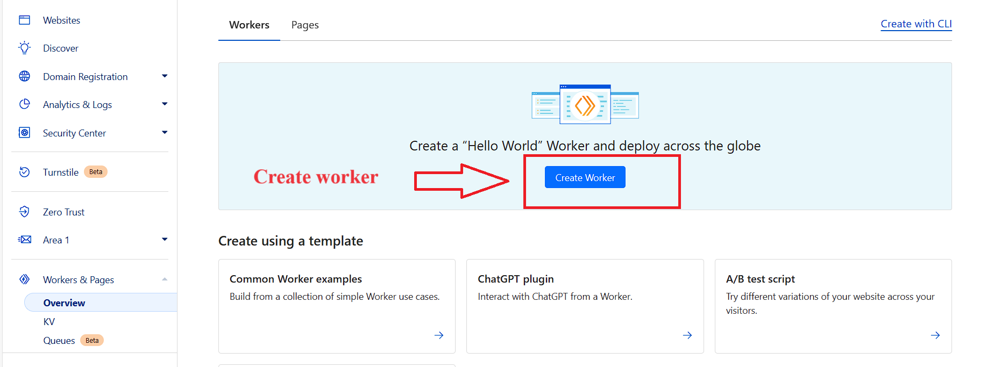Click the Discover lightbulb icon
987x367 pixels.
click(24, 48)
